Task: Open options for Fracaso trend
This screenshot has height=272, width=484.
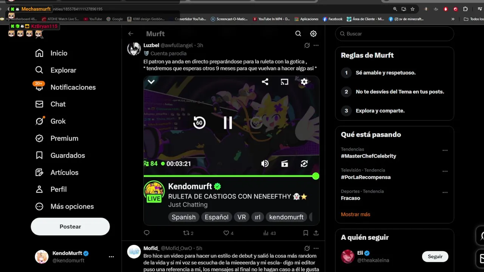Action: [445, 192]
